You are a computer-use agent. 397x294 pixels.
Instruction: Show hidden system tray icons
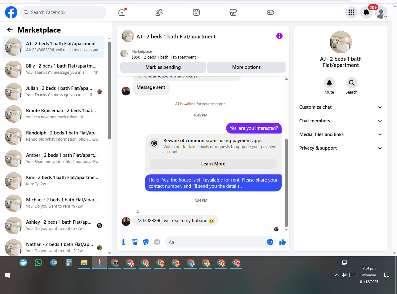point(337,275)
